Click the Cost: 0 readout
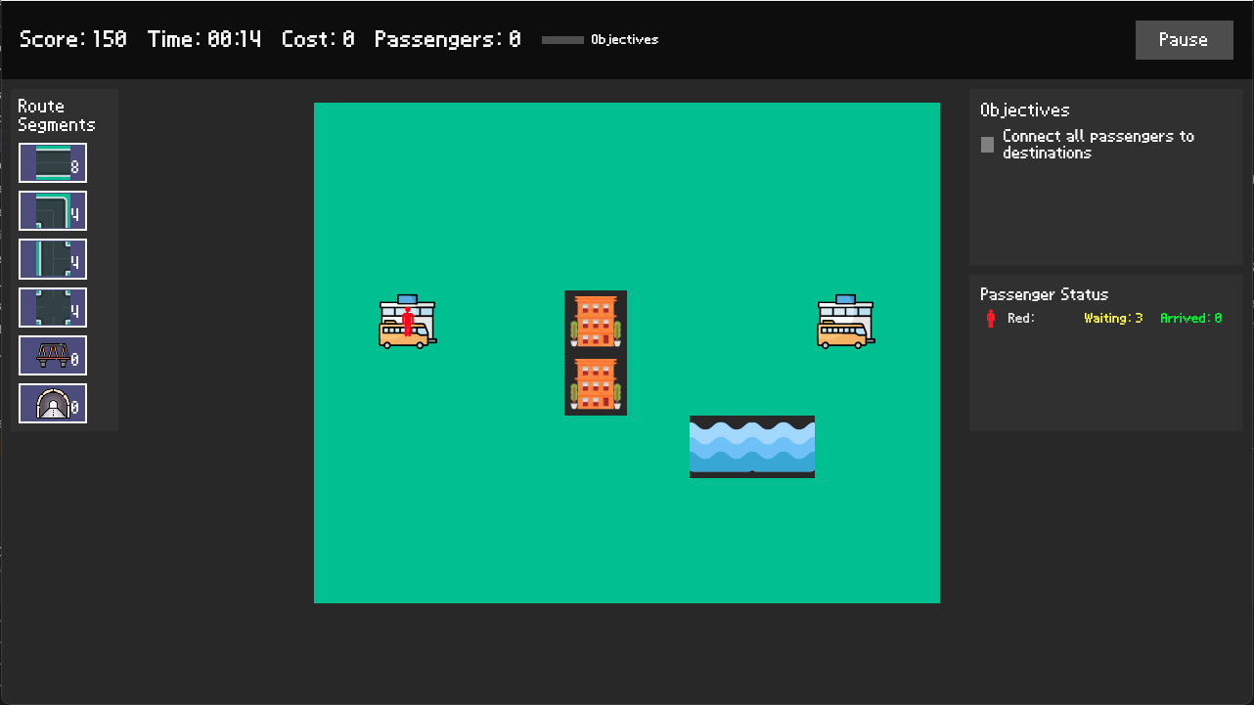Viewport: 1254px width, 705px height. point(318,39)
